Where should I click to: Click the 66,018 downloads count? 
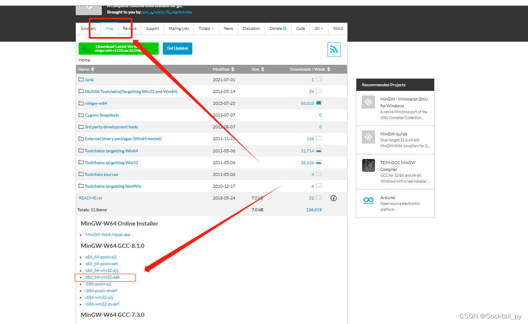click(307, 103)
